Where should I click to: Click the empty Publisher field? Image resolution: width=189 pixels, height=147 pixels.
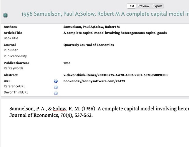tap(125, 50)
